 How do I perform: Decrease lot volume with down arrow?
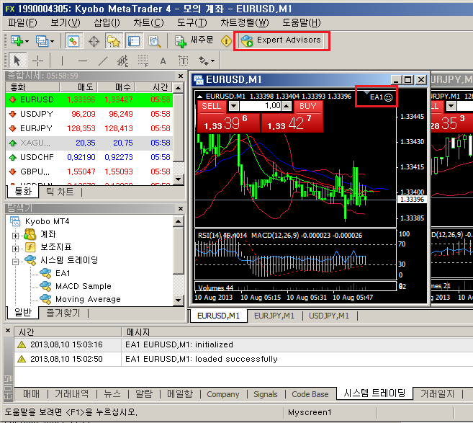(234, 106)
